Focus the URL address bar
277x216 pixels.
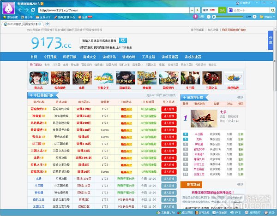coord(114,10)
